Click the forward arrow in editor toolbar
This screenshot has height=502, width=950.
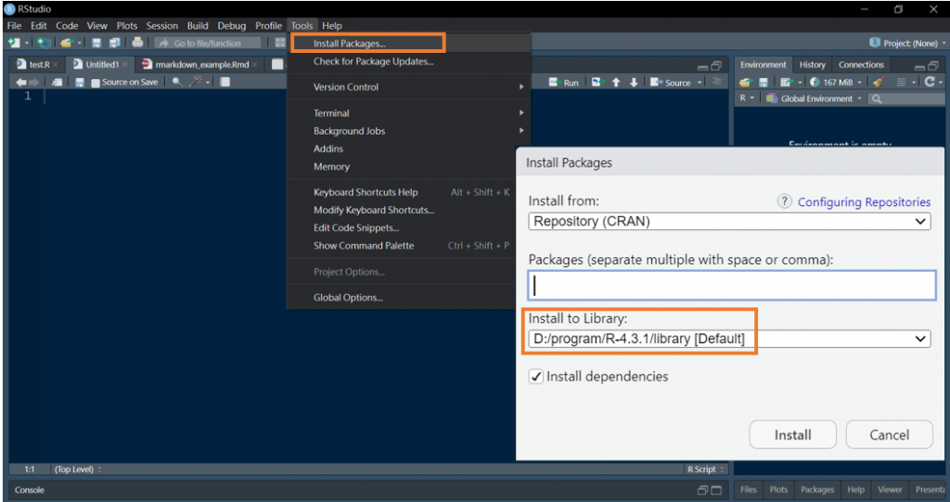34,83
